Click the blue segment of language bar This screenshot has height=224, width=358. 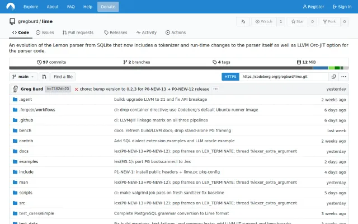click(x=321, y=68)
